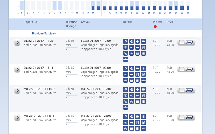This screenshot has width=215, height=134.
Task: Click the bicycle icon on 23-01 11:30 trip
Action: [x=132, y=101]
